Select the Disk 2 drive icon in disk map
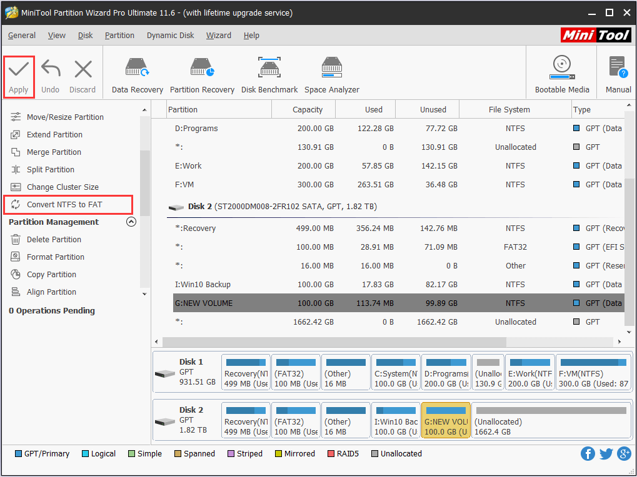This screenshot has height=477, width=637. coord(165,421)
